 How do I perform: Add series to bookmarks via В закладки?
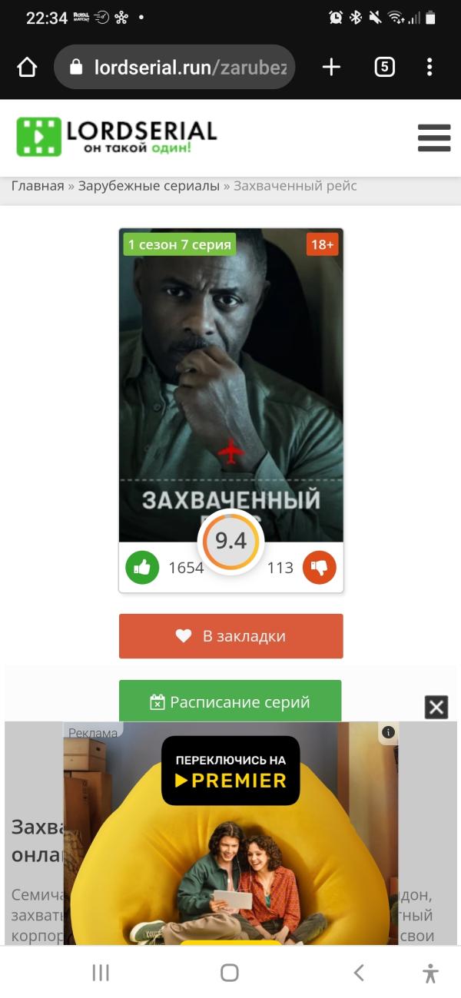[230, 636]
